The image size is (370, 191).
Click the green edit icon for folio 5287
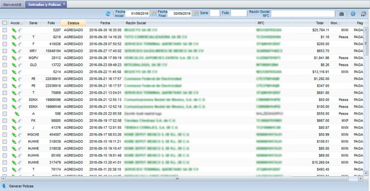pos(14,30)
